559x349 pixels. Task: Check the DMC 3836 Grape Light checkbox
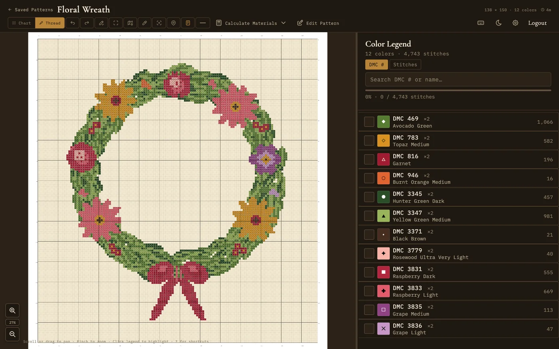click(369, 329)
